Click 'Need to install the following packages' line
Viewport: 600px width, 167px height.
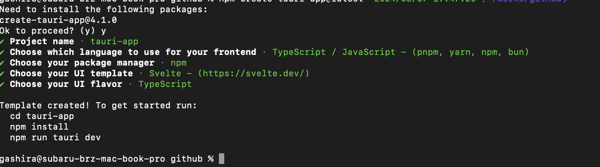click(x=104, y=9)
